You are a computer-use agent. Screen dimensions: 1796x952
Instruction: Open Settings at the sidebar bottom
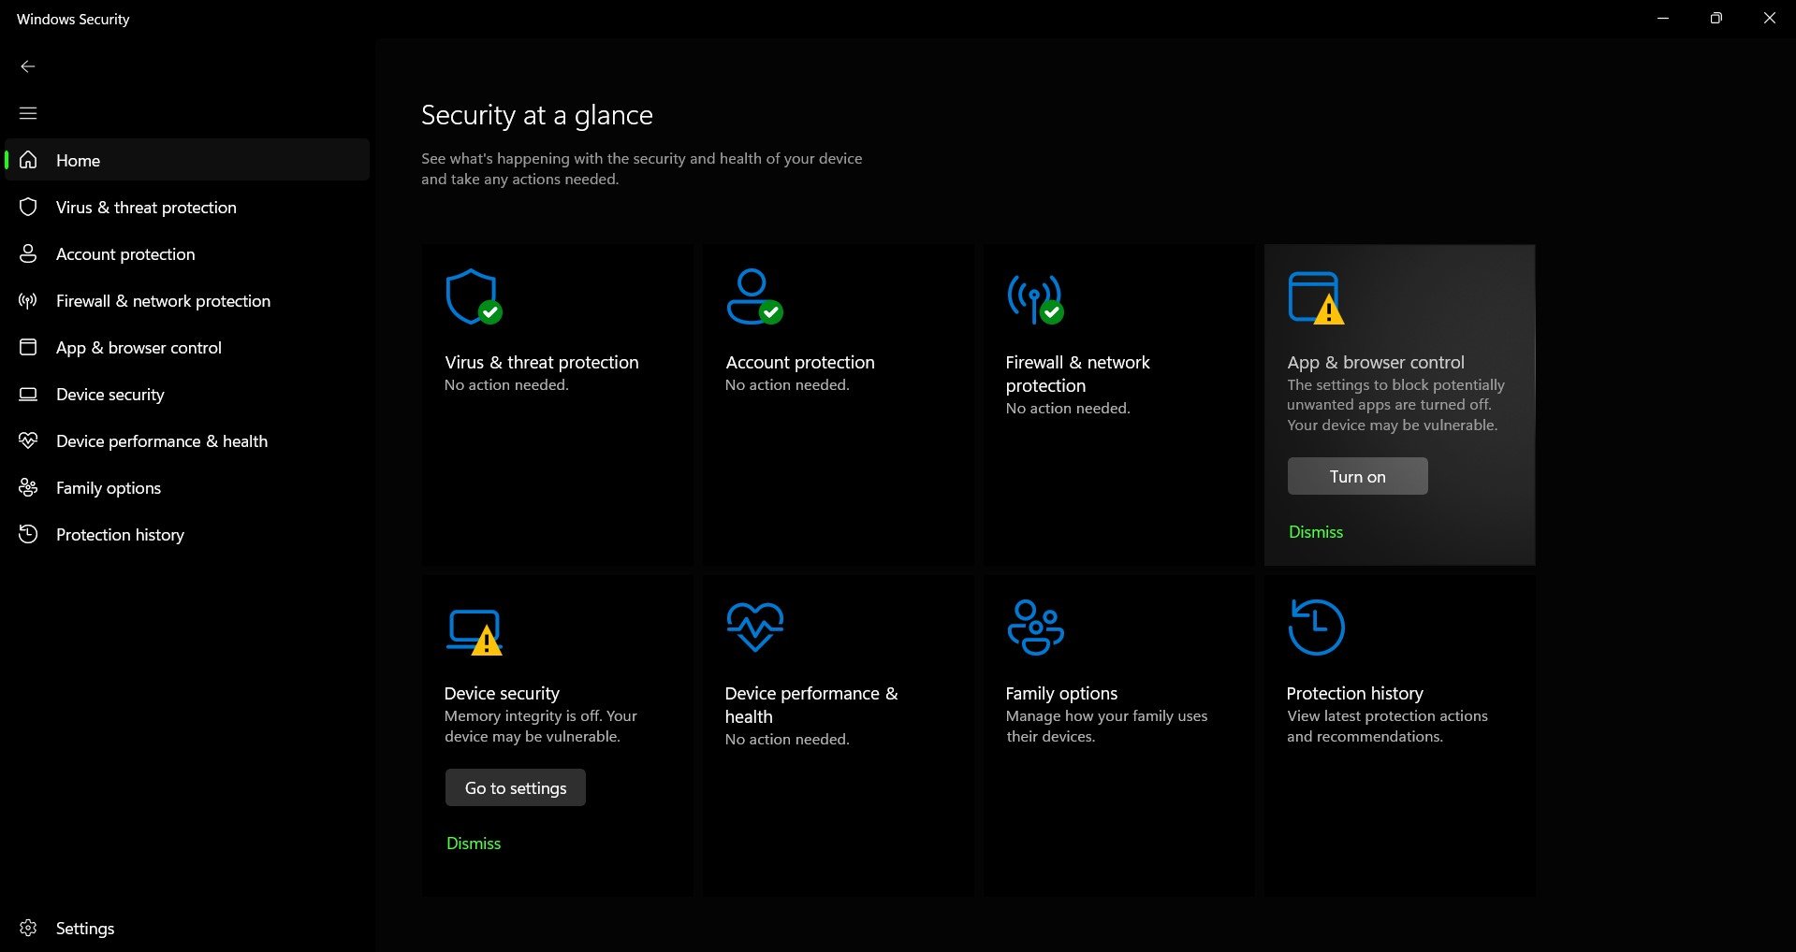coord(187,928)
